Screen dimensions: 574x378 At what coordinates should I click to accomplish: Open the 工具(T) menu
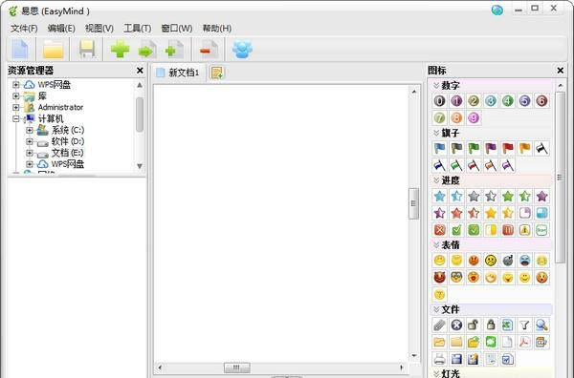137,29
